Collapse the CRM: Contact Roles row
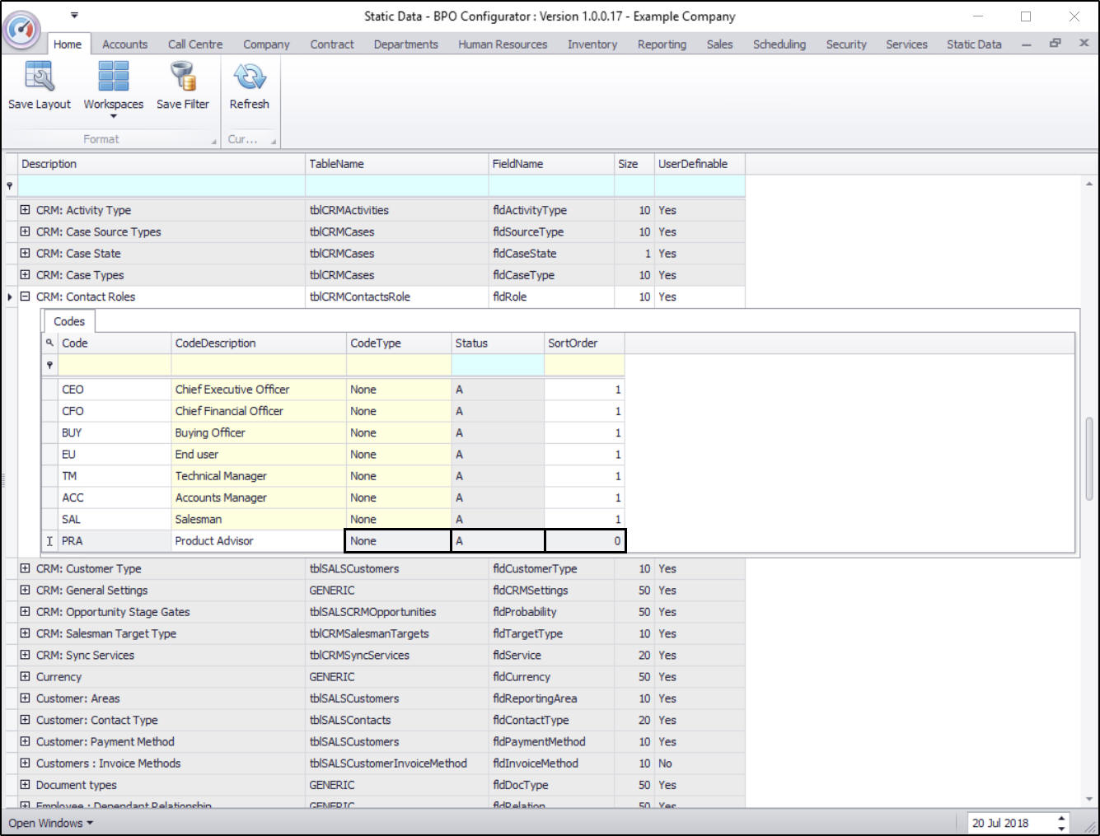The height and width of the screenshot is (836, 1100). [25, 297]
